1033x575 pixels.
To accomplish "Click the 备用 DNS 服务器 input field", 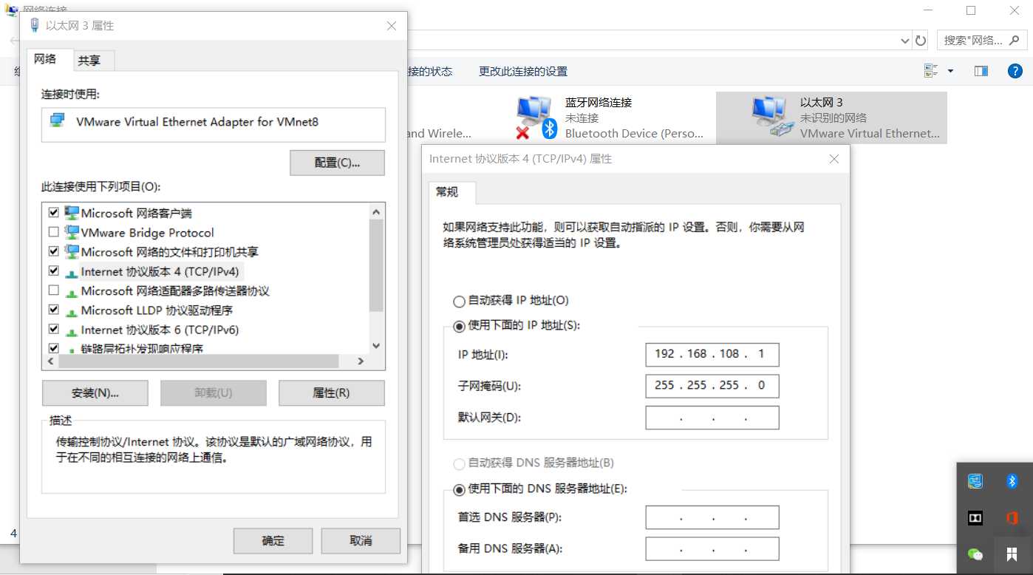I will (x=712, y=549).
